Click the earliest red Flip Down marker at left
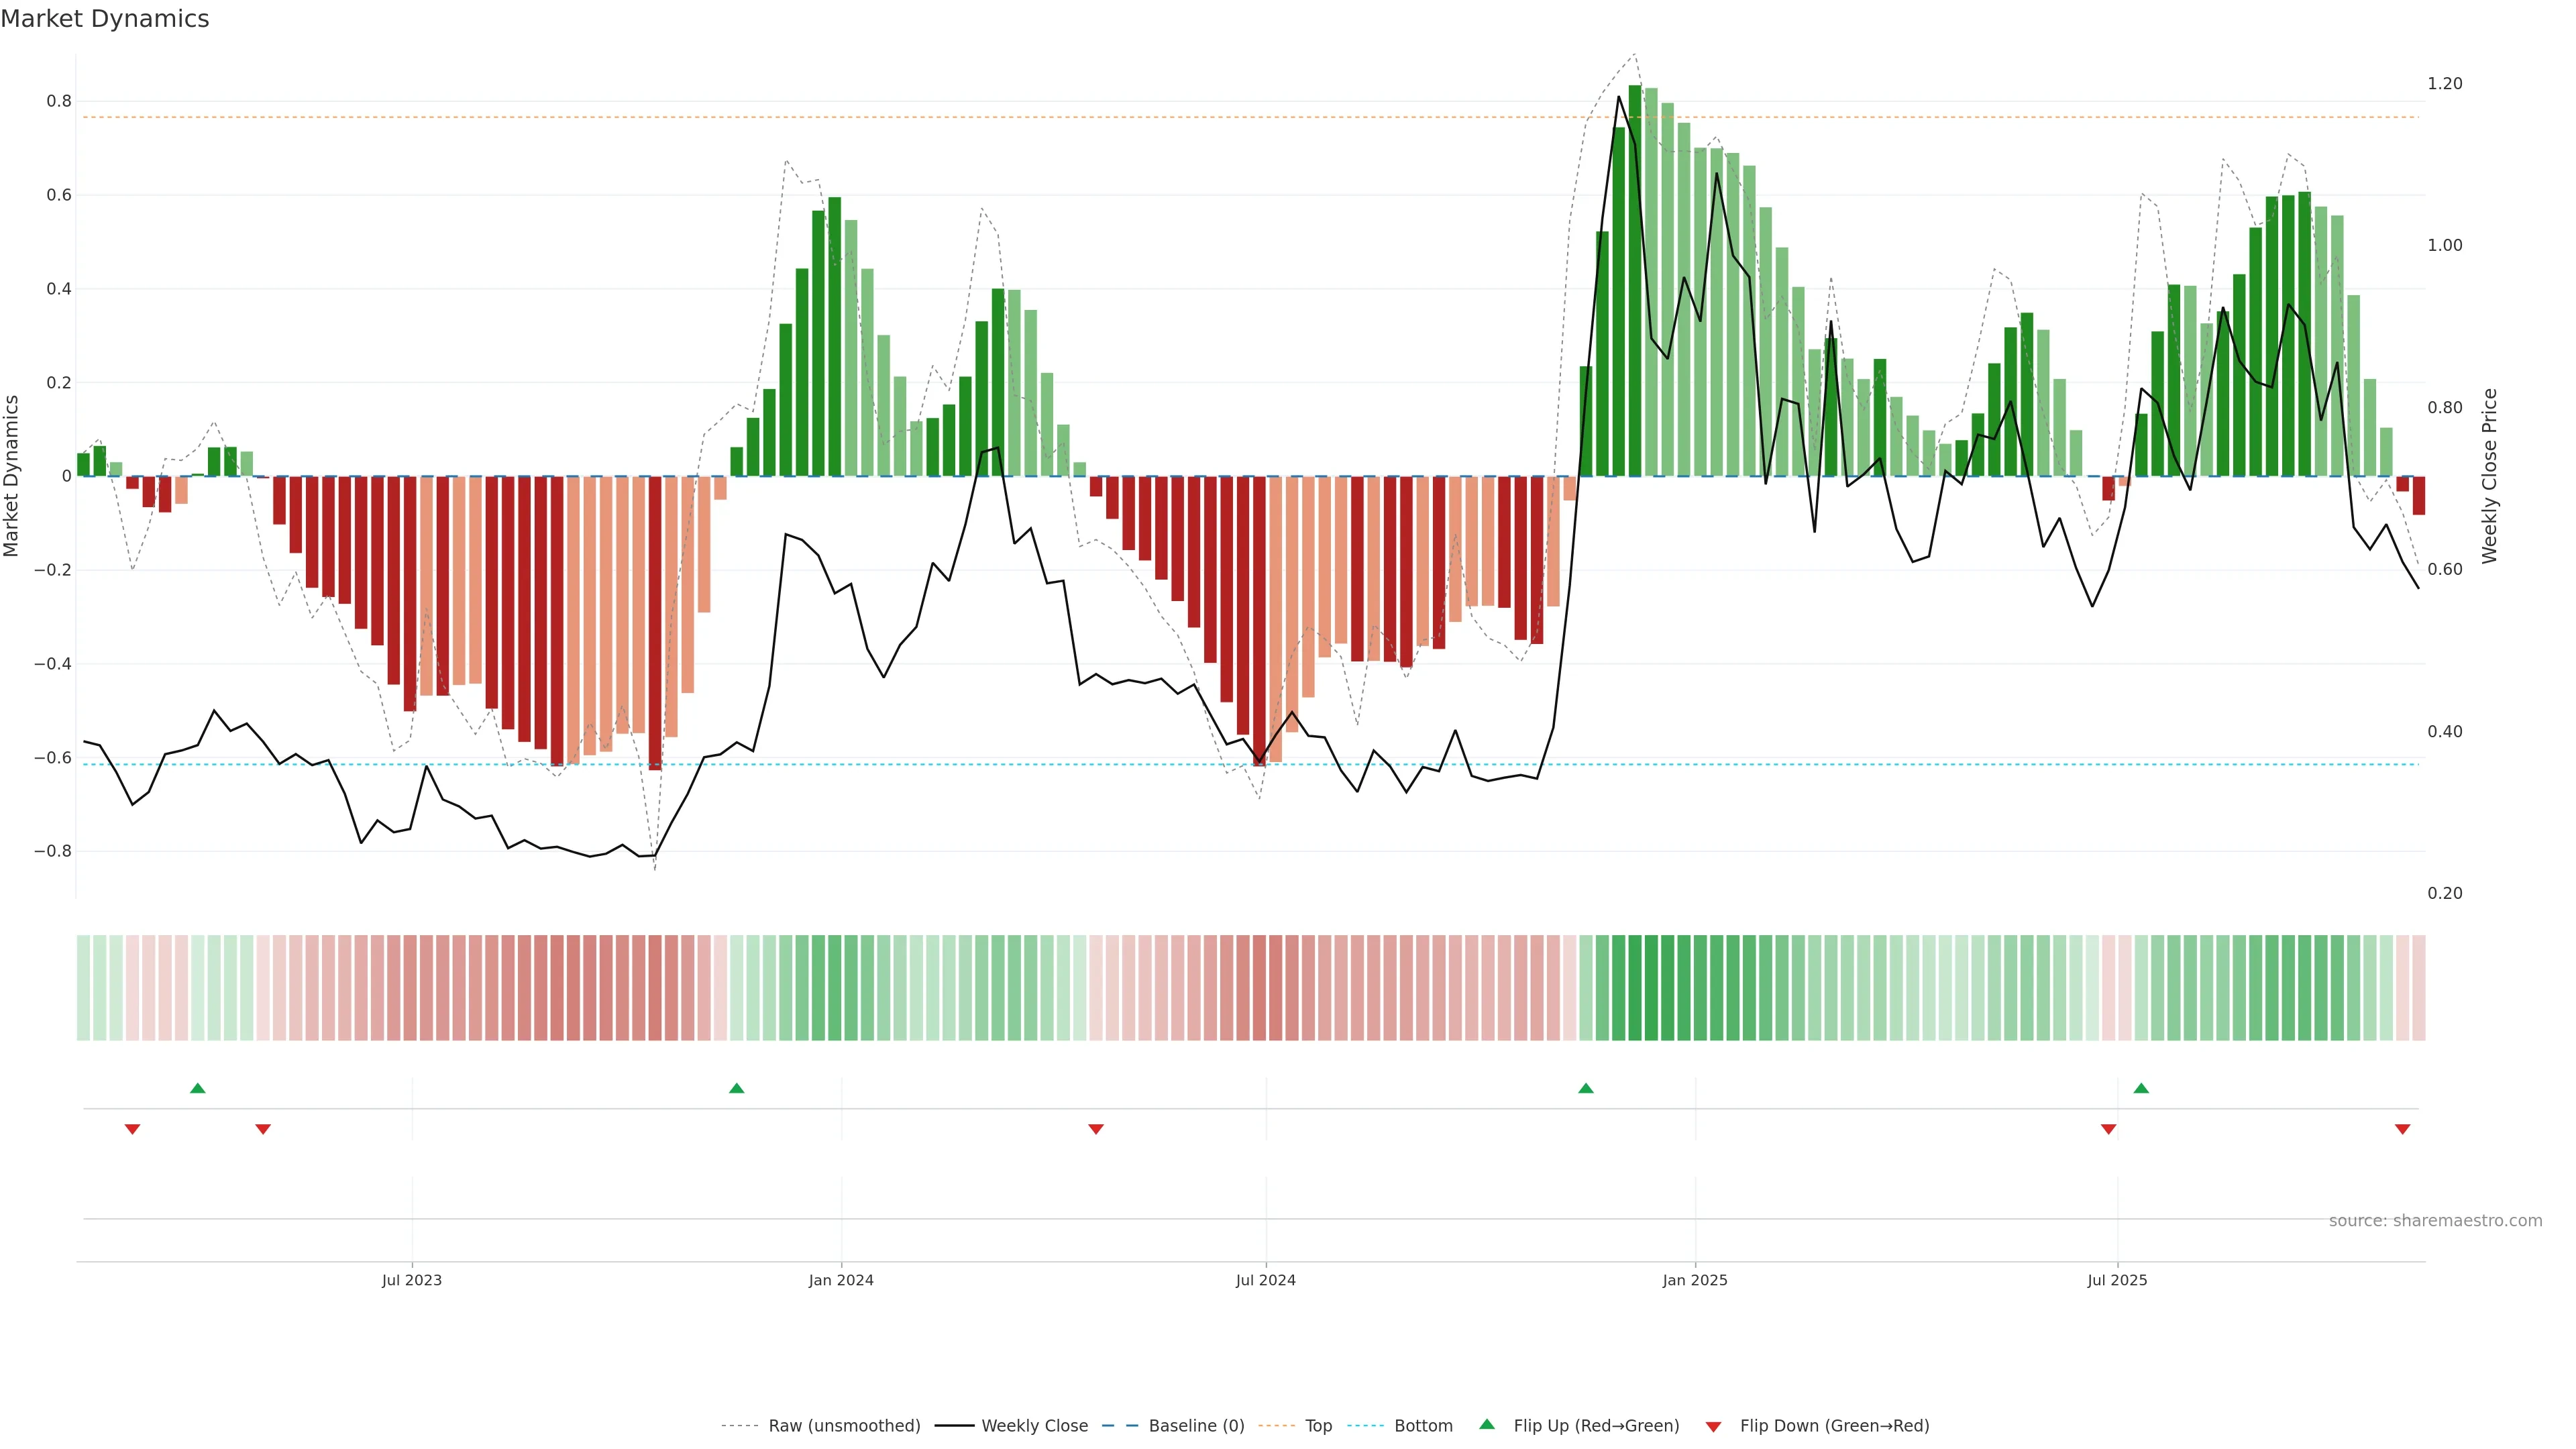The image size is (2576, 1449). [132, 1129]
